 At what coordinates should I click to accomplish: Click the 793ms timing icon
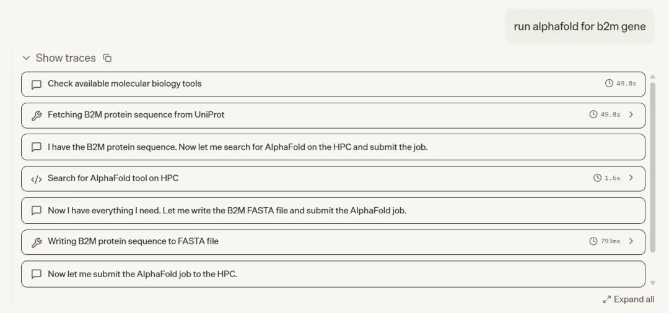pos(593,241)
